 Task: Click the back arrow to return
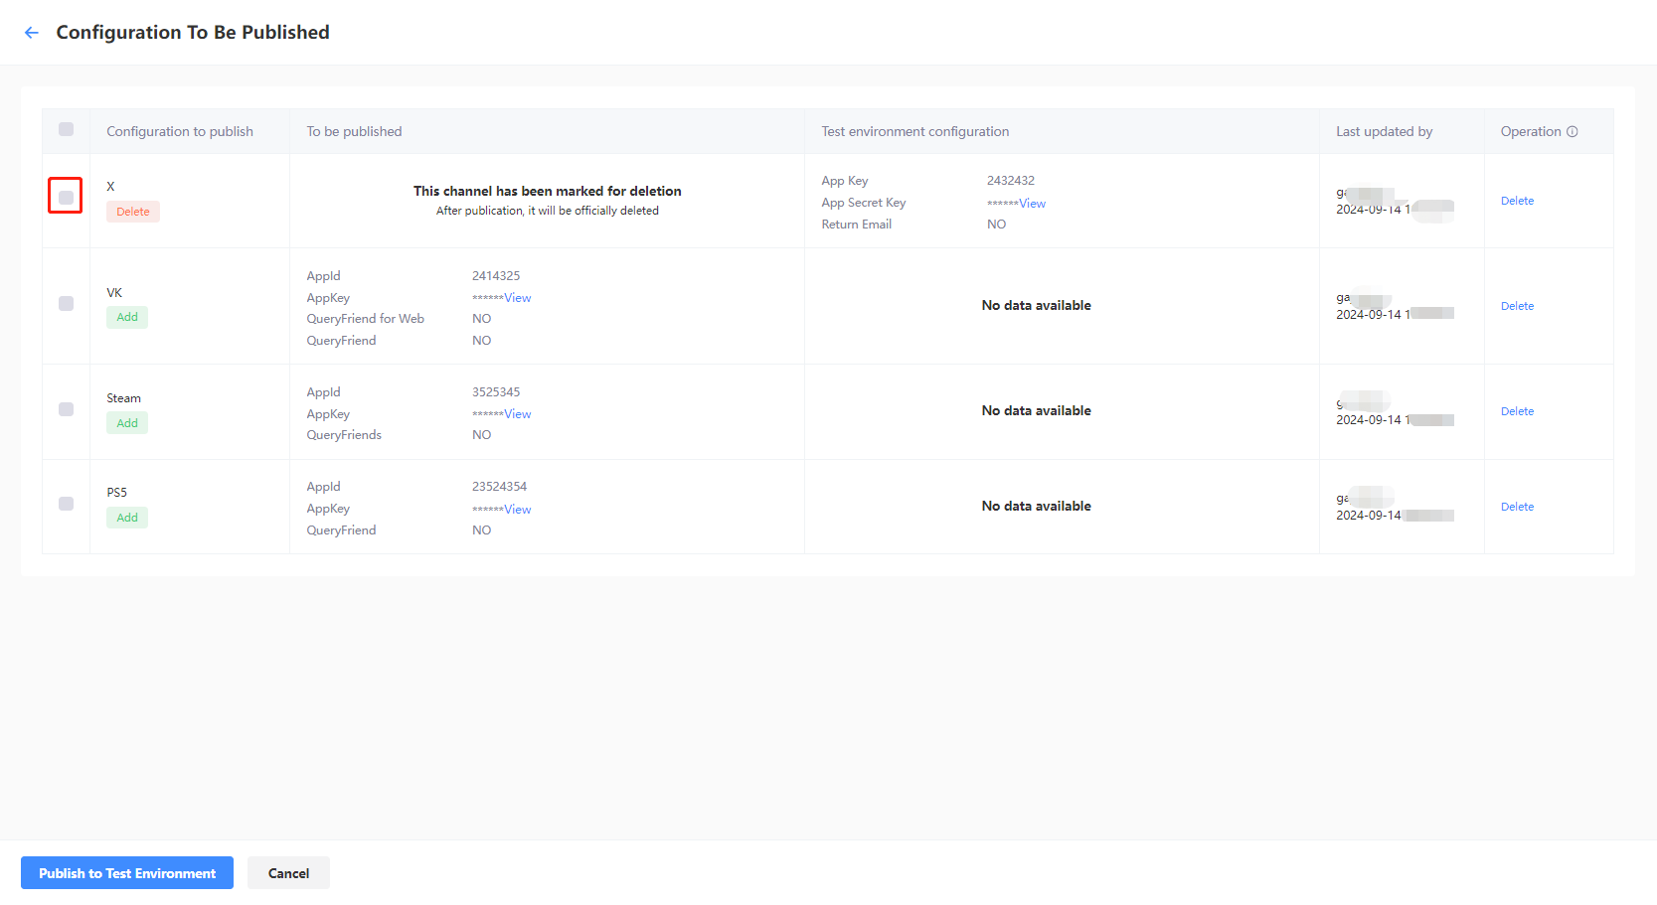pyautogui.click(x=31, y=32)
